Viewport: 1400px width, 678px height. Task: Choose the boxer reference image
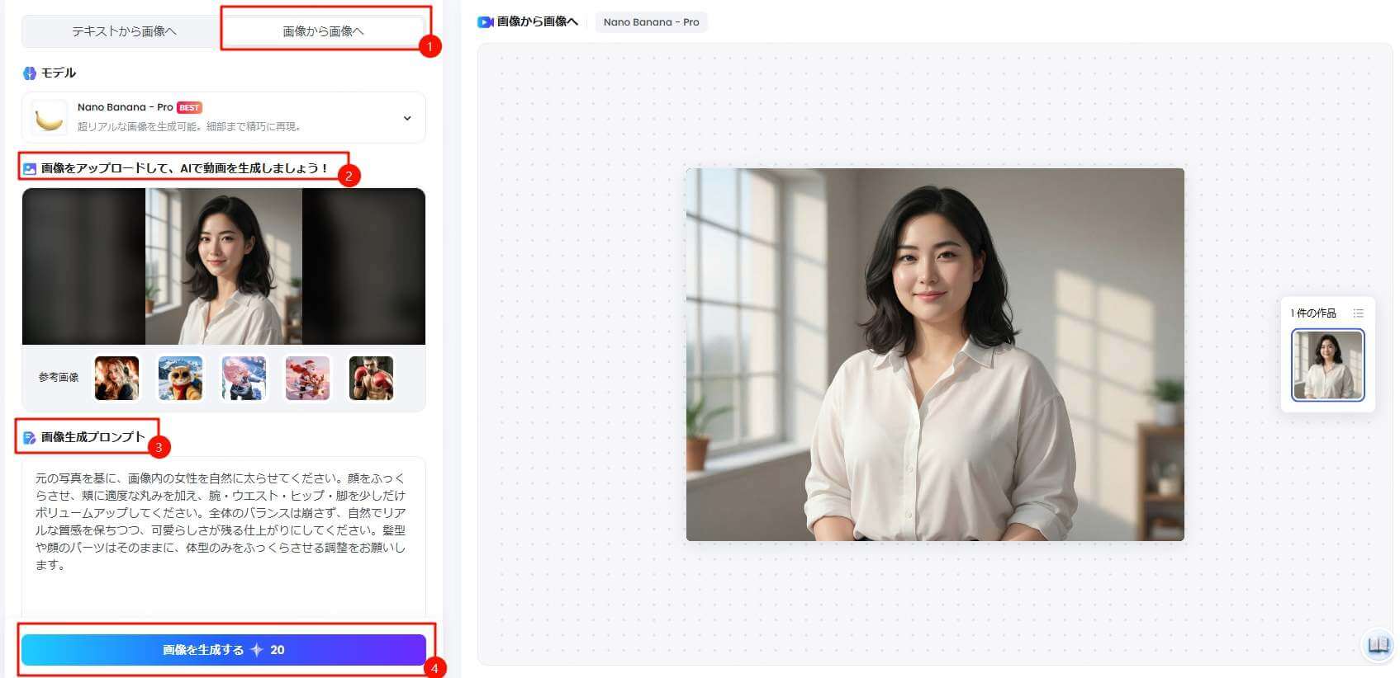[x=371, y=378]
